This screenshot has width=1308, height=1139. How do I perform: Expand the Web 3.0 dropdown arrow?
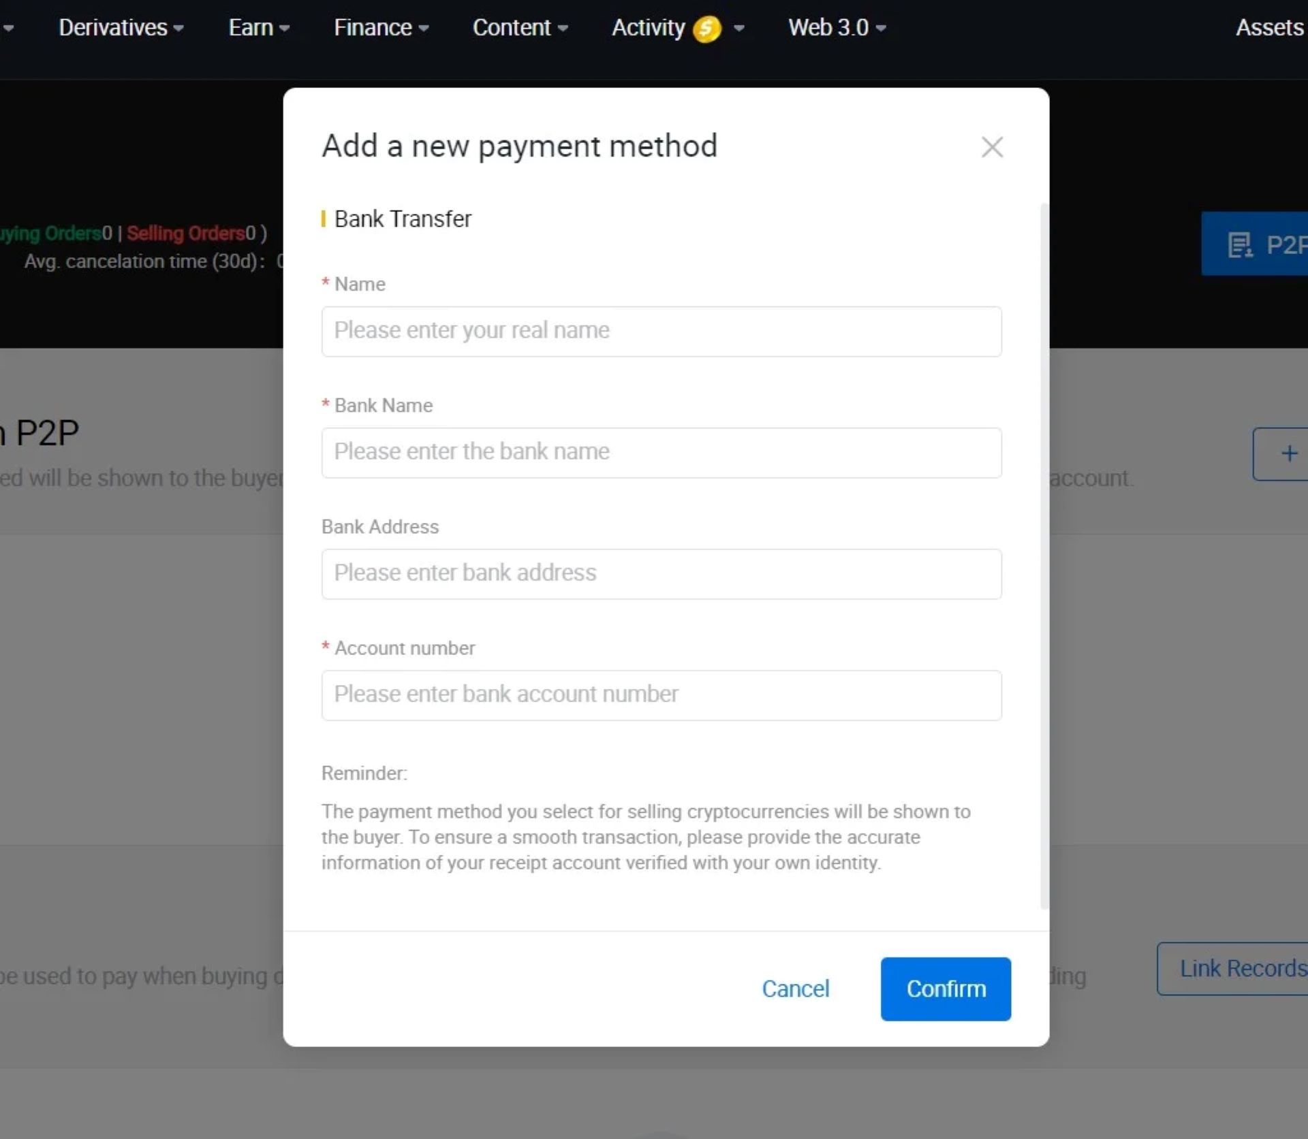click(880, 29)
